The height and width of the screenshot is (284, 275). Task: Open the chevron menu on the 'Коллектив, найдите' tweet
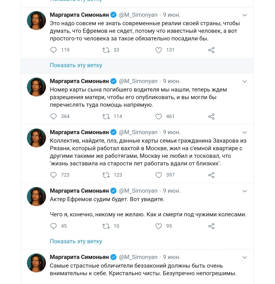click(245, 132)
